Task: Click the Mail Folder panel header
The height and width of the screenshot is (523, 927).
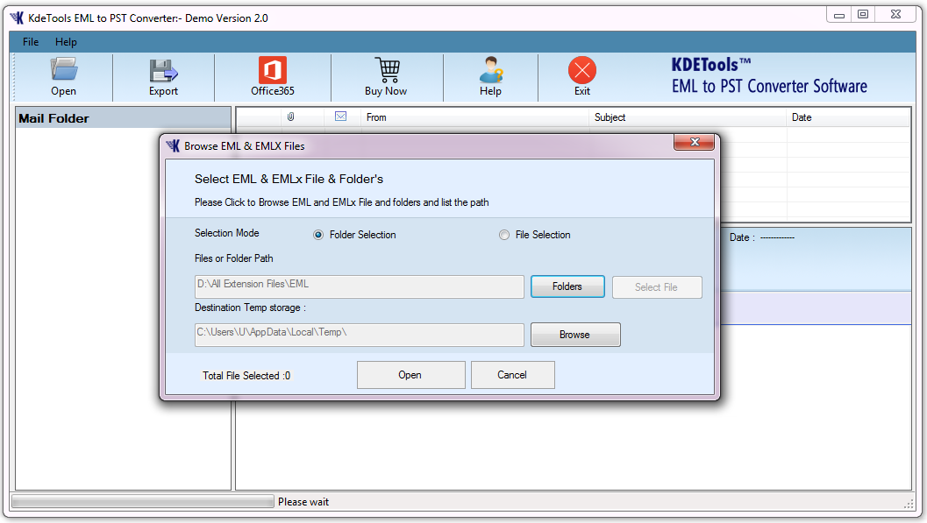Action: [123, 118]
